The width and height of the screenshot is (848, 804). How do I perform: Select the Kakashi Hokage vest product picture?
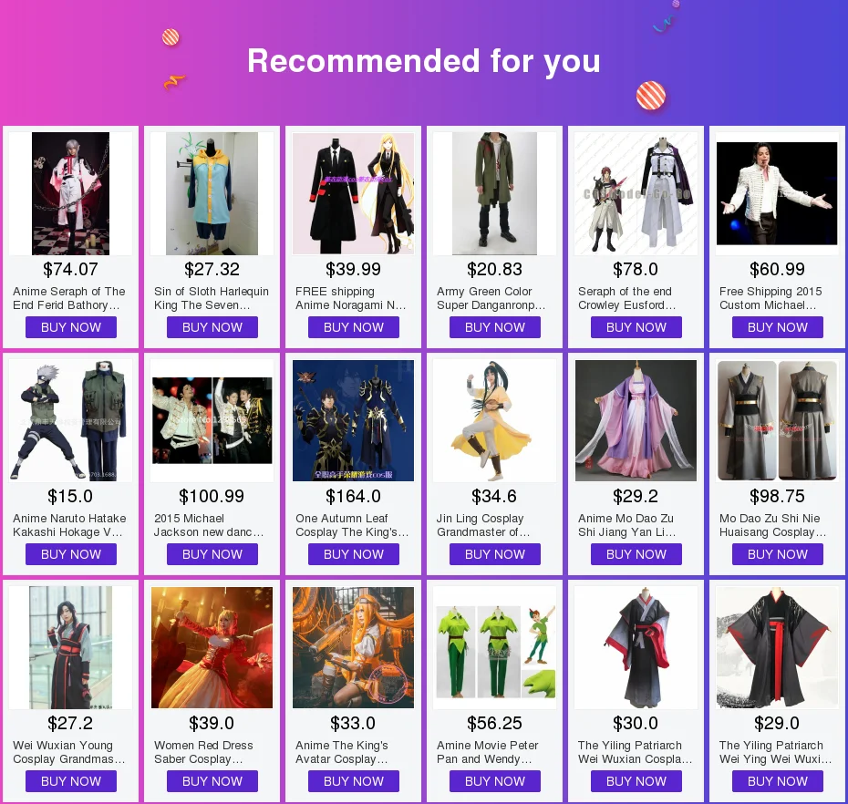70,420
